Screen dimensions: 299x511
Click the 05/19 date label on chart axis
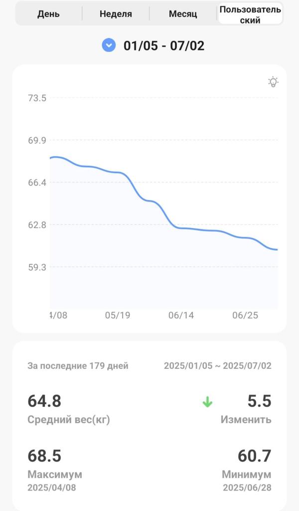pos(118,315)
